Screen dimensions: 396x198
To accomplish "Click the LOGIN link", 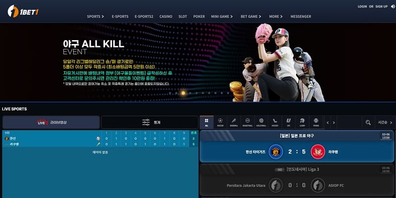I will [x=362, y=6].
